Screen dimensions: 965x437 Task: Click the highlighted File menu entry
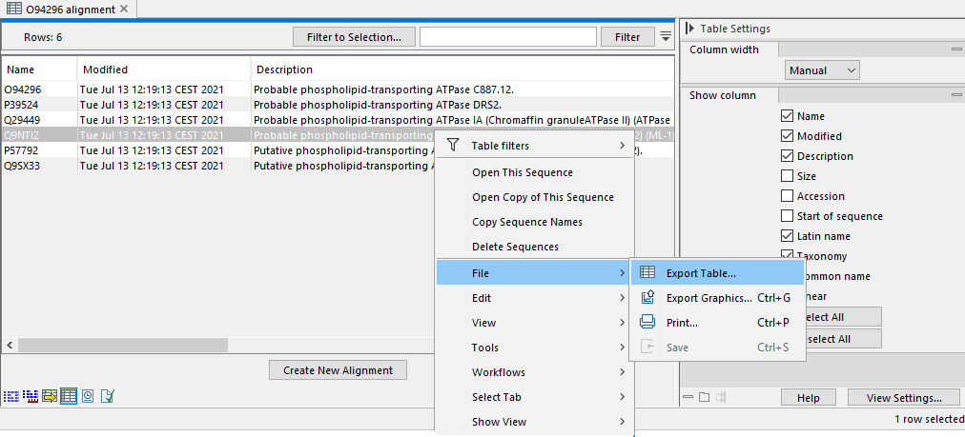pos(535,273)
